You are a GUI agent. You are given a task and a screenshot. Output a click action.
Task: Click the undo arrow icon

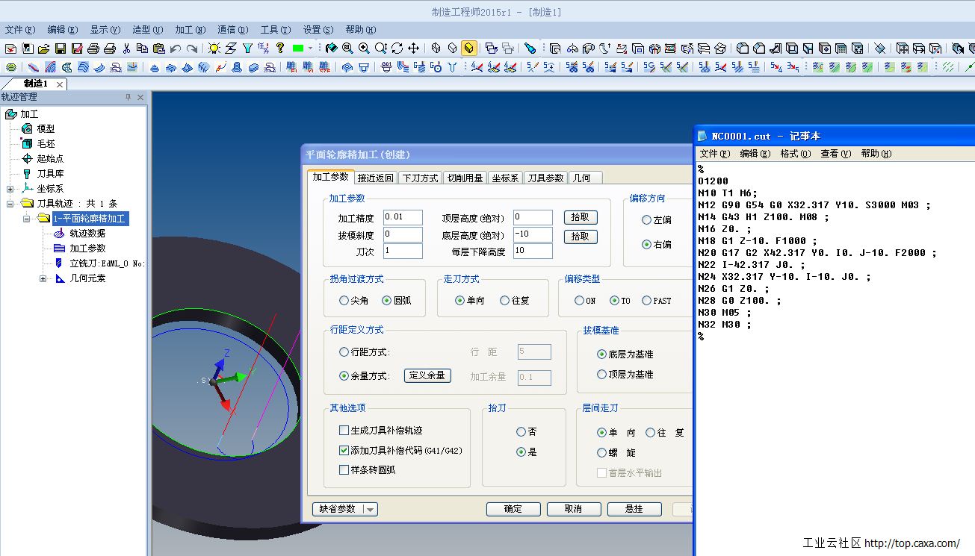(176, 49)
